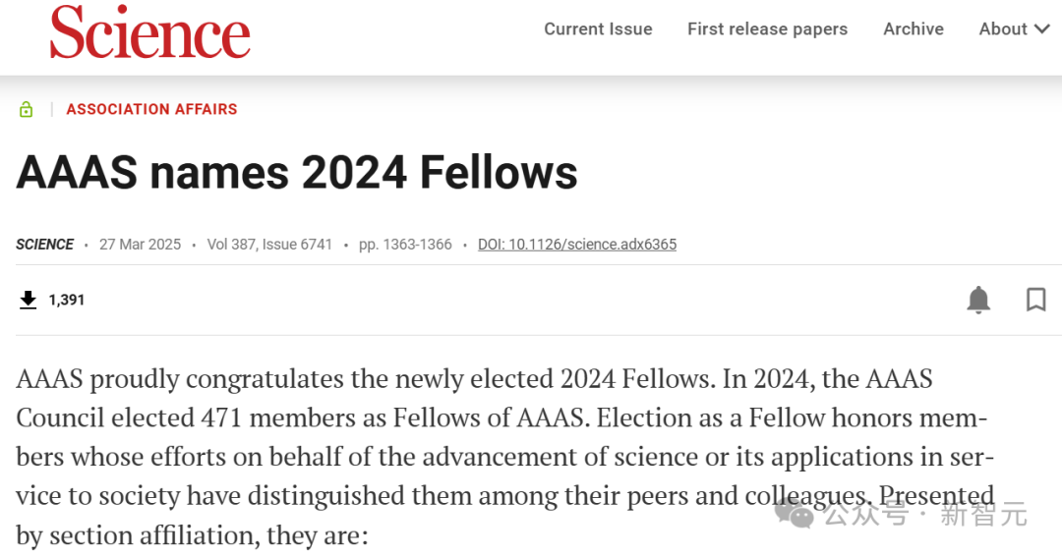Screen dimensions: 1062x556
Task: Click the green open-access lock icon
Action: [x=26, y=109]
